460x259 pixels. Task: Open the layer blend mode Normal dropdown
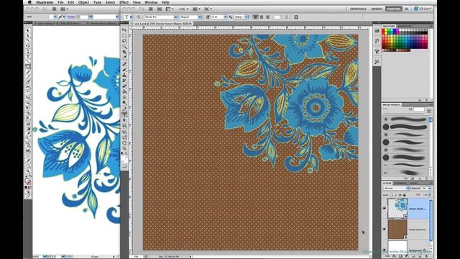[x=397, y=188]
